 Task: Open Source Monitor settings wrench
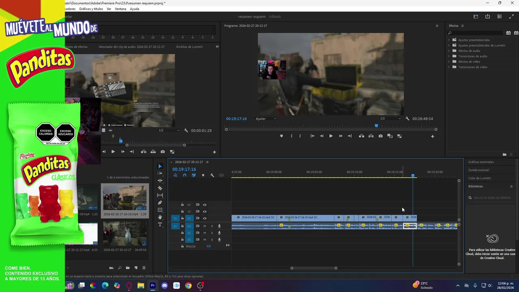click(x=186, y=130)
